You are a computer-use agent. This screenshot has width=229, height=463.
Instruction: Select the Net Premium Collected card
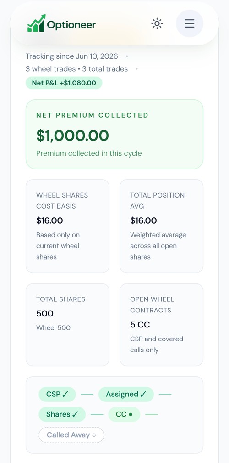pyautogui.click(x=114, y=134)
